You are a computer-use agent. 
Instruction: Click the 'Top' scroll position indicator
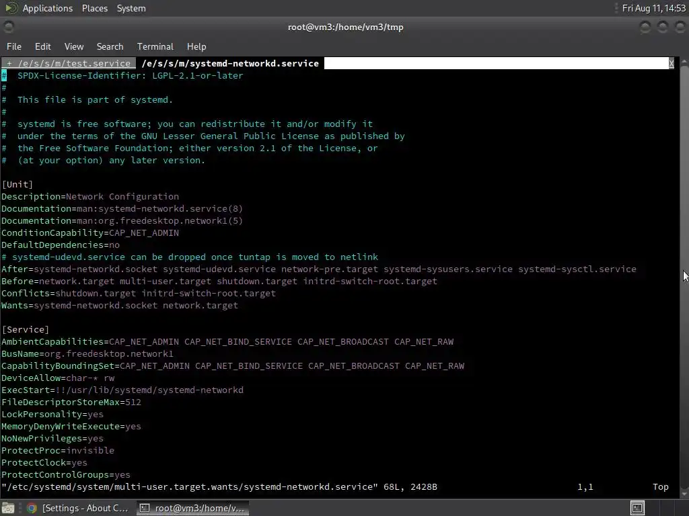(x=661, y=487)
